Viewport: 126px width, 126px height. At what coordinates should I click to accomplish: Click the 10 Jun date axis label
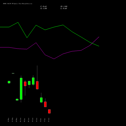click(33, 120)
